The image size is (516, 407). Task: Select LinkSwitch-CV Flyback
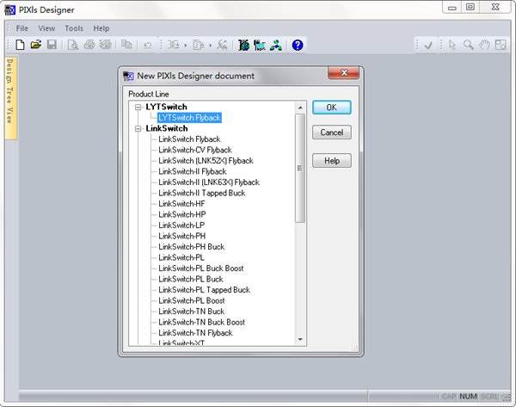click(195, 150)
